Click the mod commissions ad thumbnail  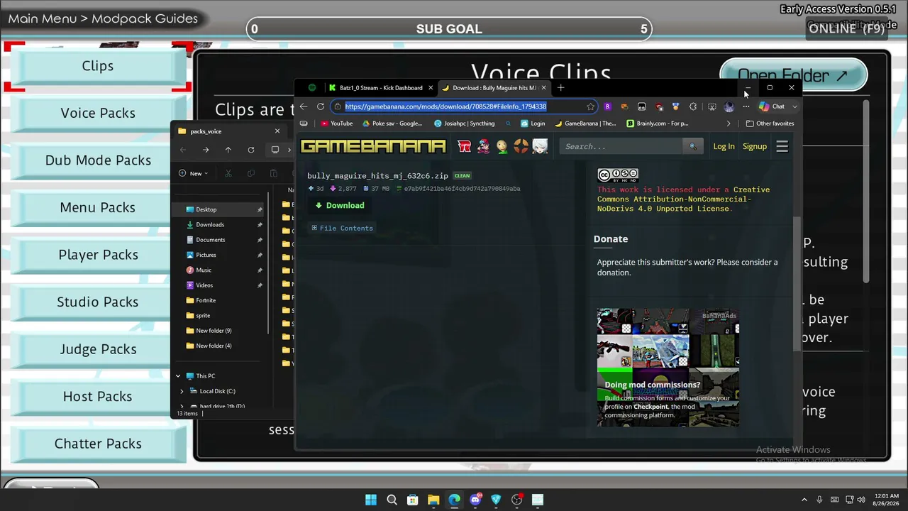point(668,367)
